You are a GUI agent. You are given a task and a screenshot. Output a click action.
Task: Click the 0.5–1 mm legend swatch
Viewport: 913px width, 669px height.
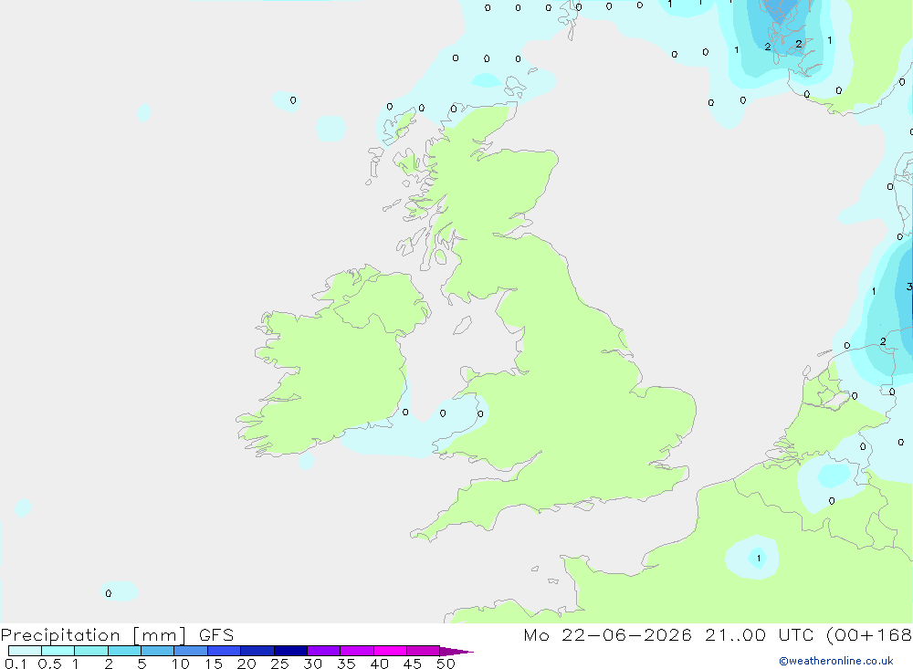point(58,651)
